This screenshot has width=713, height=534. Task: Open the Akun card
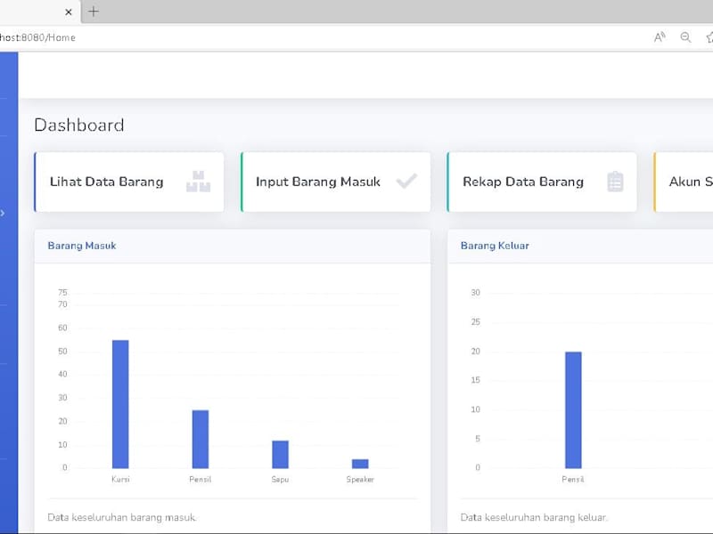[x=684, y=182]
